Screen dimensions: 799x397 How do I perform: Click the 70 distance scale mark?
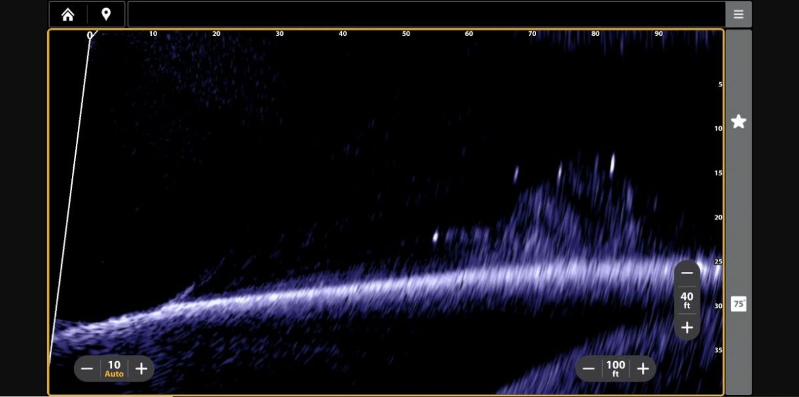pyautogui.click(x=533, y=33)
